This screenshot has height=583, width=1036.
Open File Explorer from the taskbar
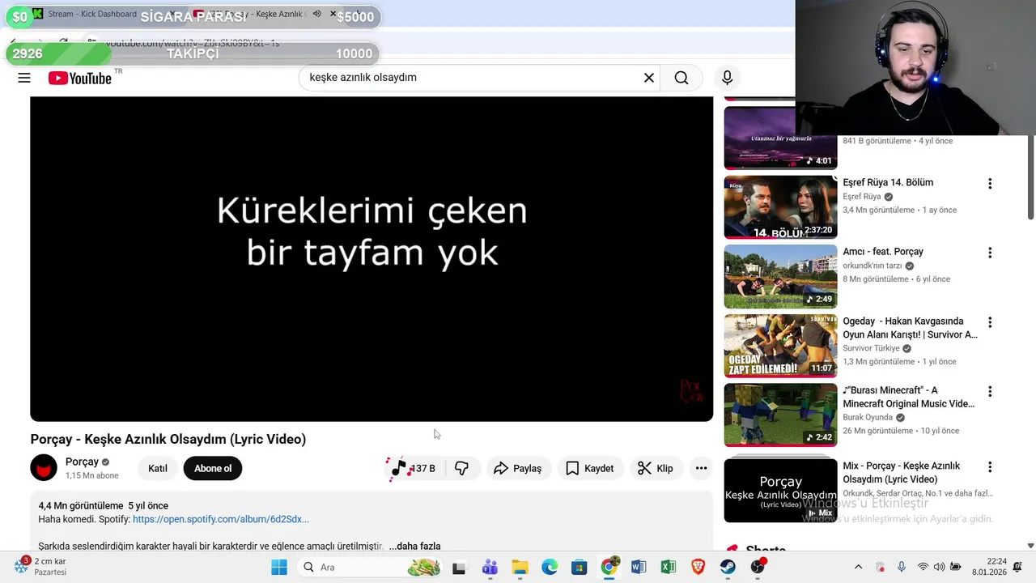coord(520,567)
